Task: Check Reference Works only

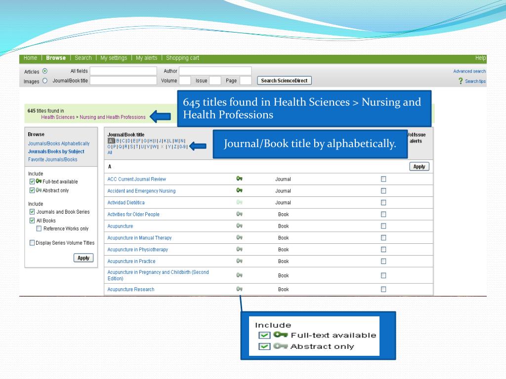Action: [x=39, y=228]
